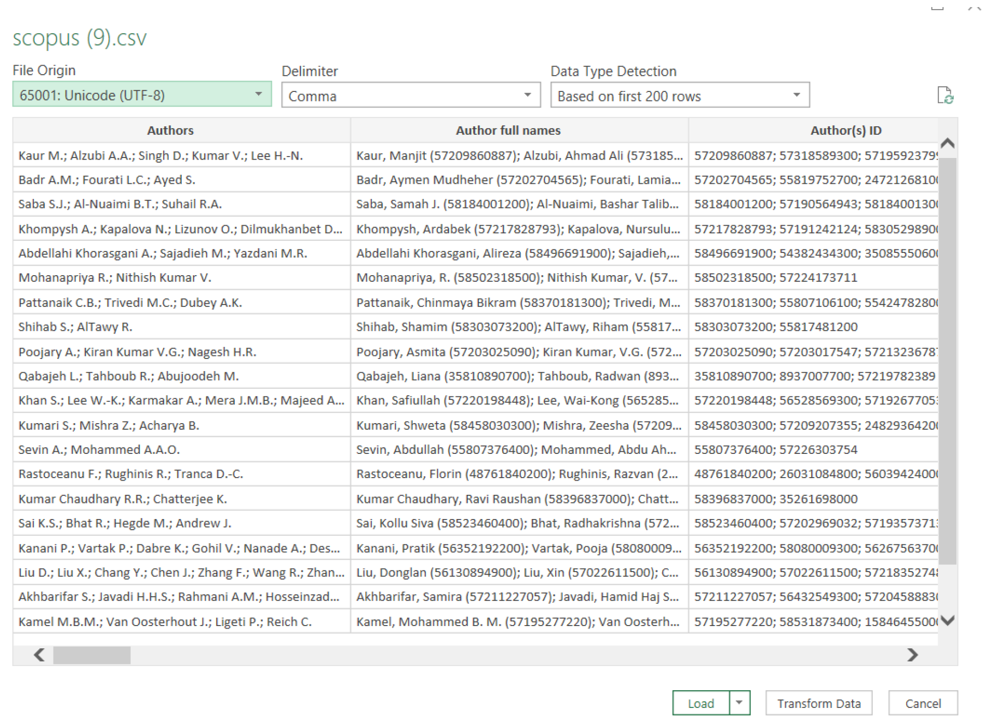988x723 pixels.
Task: Click the scroll right arrow
Action: (x=912, y=655)
